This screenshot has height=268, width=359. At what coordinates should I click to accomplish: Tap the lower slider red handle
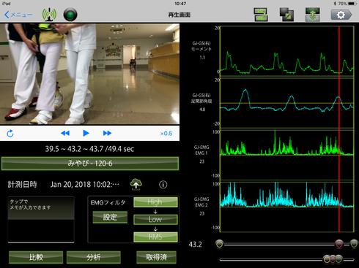pos(333,259)
